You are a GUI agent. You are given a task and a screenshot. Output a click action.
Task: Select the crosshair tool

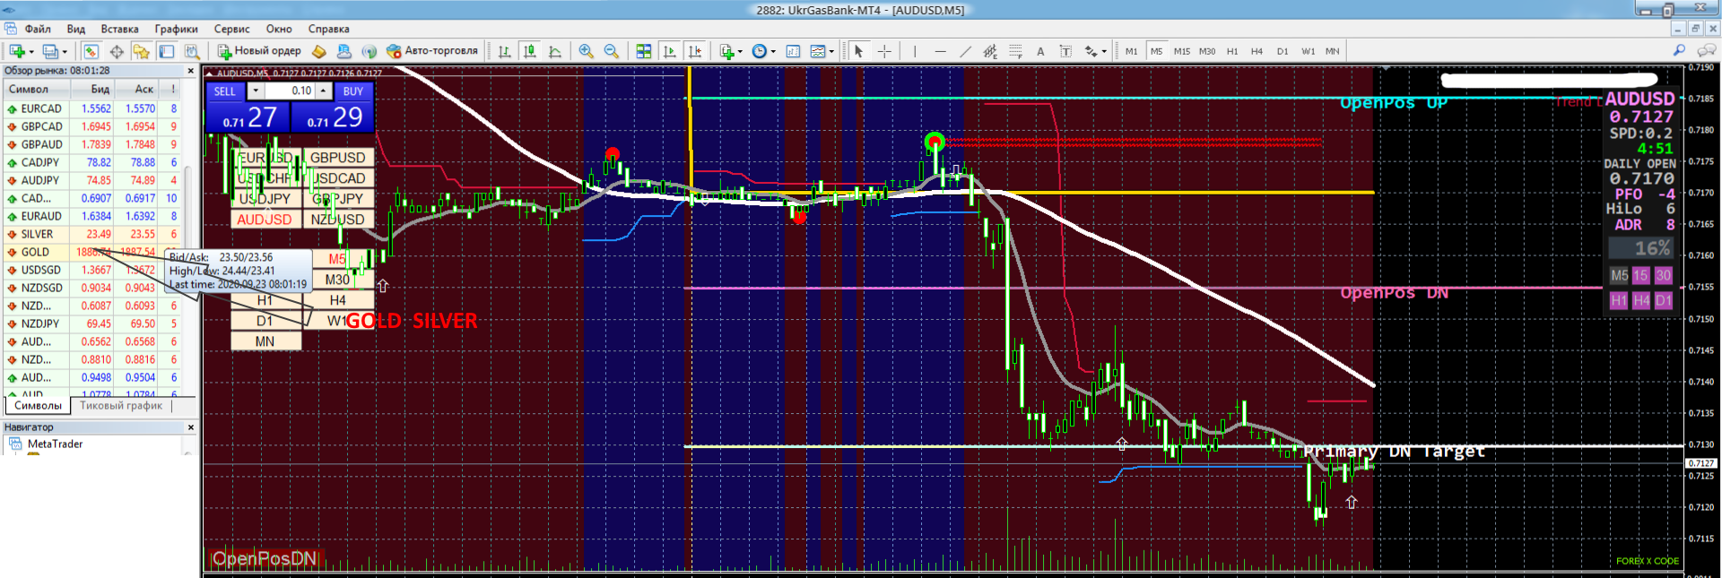click(x=884, y=51)
